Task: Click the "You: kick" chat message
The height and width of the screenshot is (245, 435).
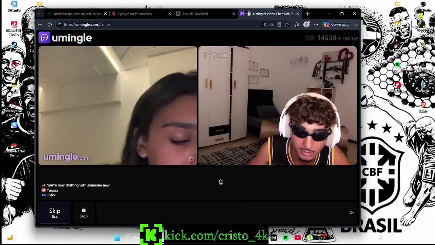Action: [48, 195]
